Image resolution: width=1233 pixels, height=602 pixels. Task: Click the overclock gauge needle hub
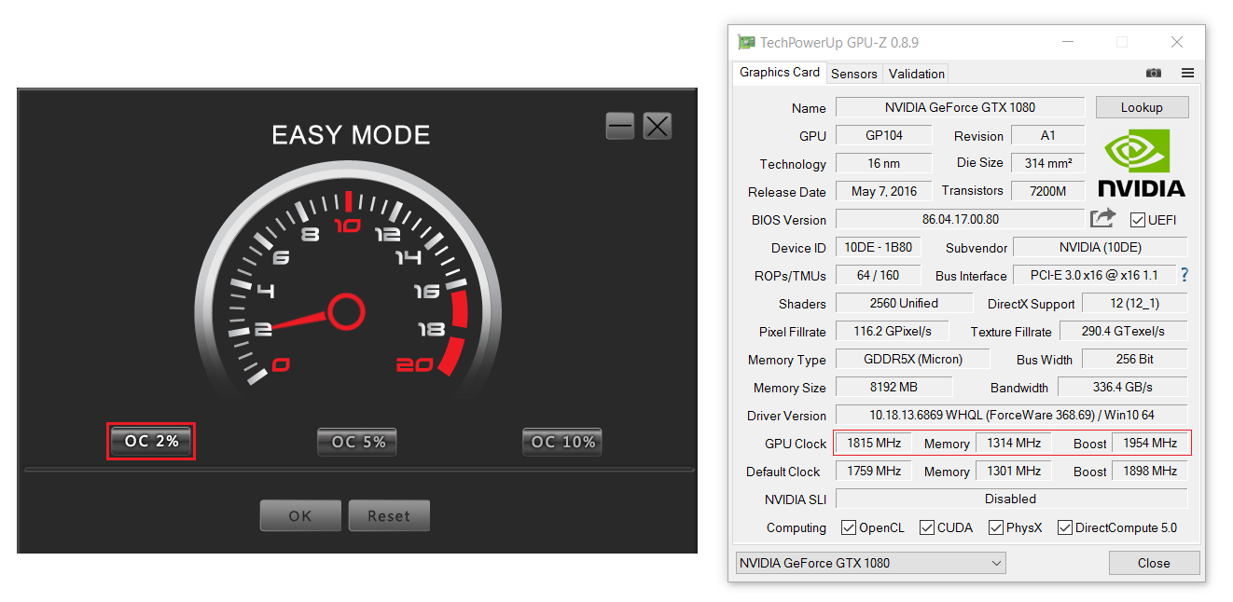pos(345,311)
